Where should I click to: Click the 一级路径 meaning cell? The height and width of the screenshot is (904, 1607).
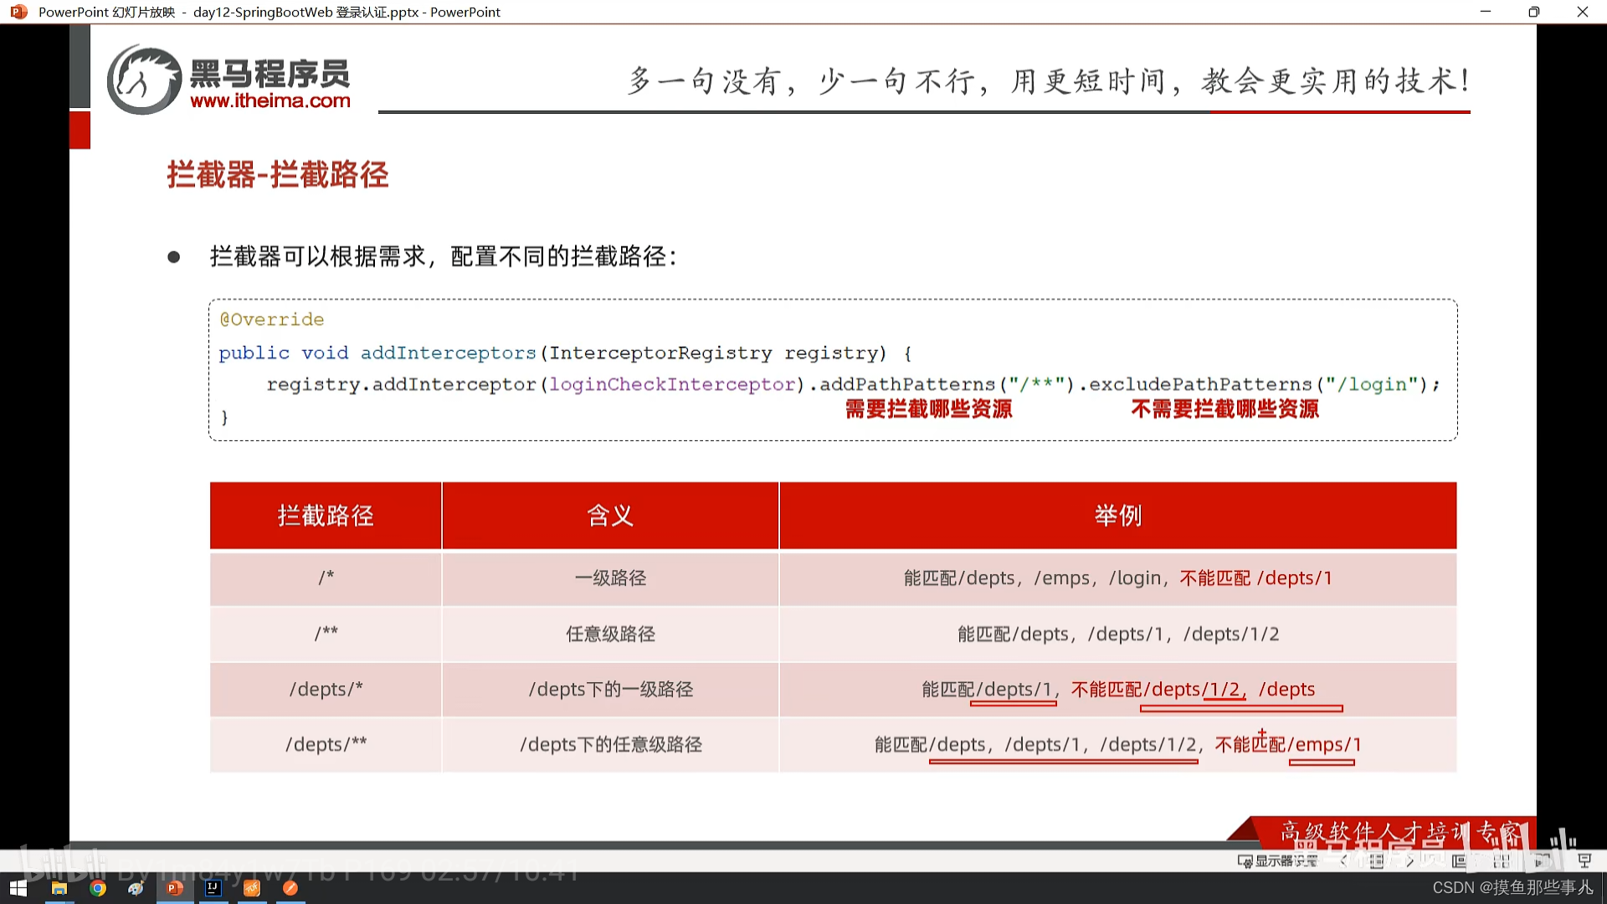610,578
